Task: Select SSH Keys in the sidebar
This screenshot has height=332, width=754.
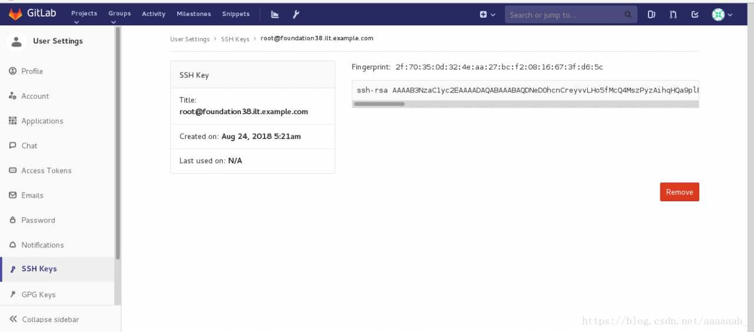Action: 58,269
